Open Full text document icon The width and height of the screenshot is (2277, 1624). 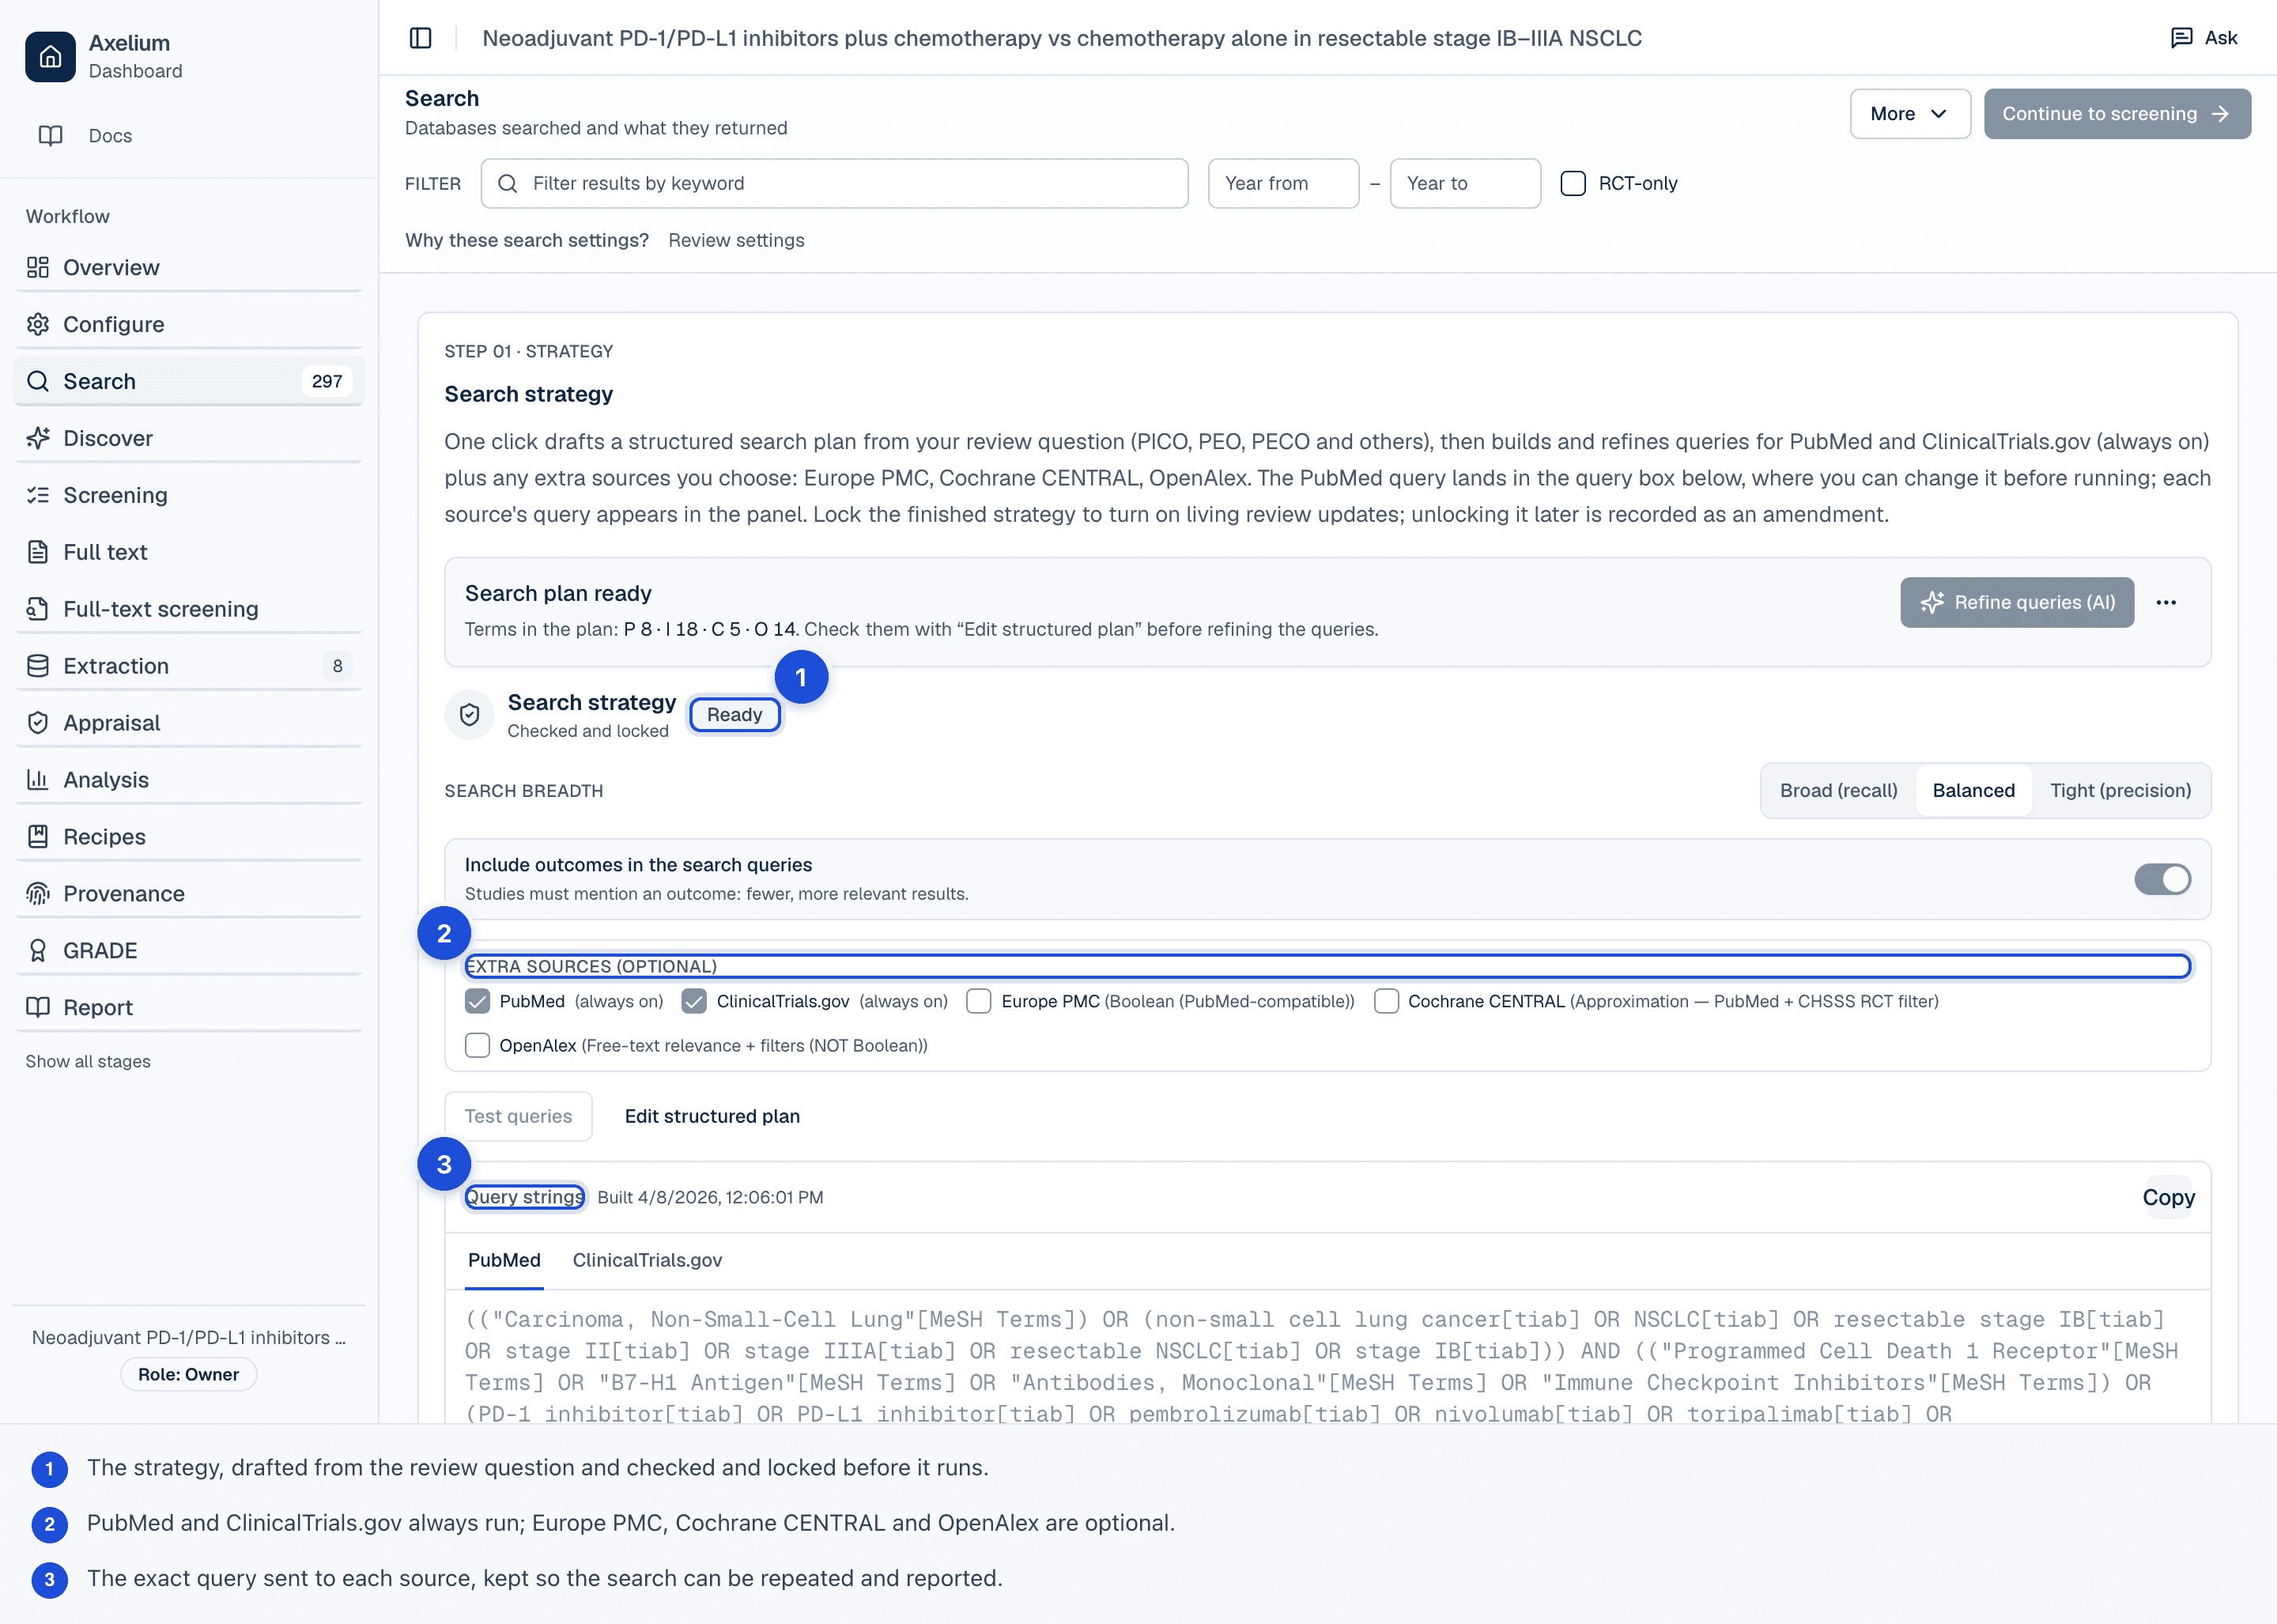point(38,552)
